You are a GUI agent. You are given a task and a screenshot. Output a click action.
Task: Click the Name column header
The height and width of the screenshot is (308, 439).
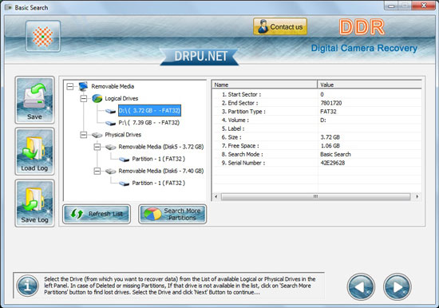pos(264,85)
